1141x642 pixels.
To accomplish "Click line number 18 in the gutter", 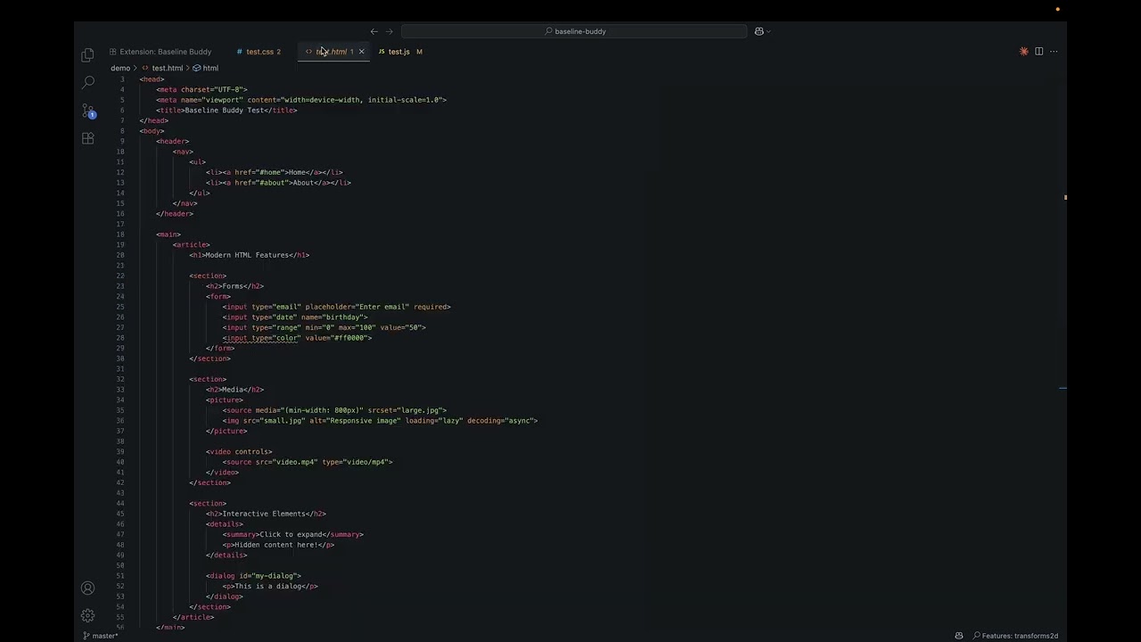I will (x=120, y=235).
